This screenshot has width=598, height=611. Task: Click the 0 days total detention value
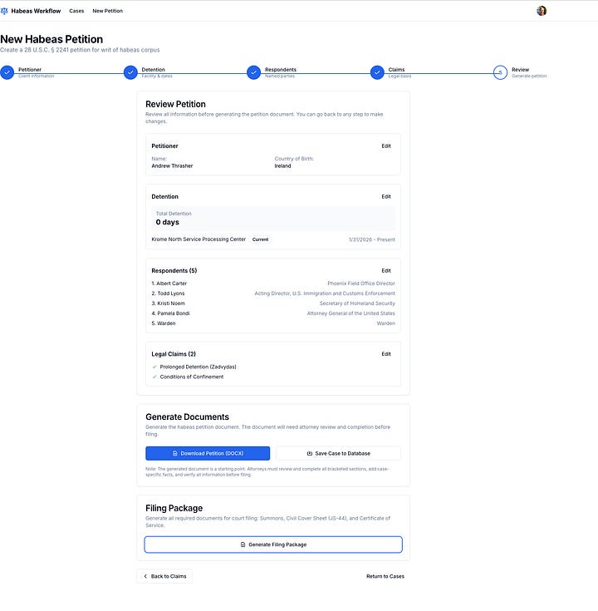coord(168,222)
